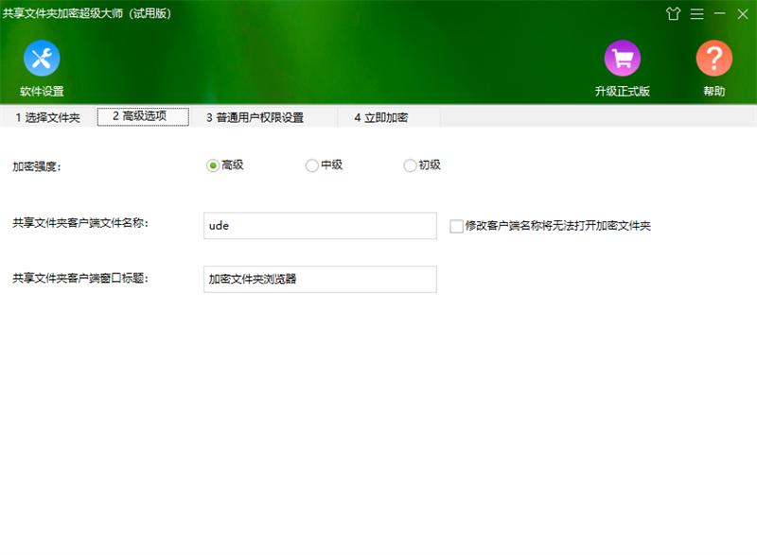The height and width of the screenshot is (555, 757).
Task: Click the client file name field containing ude
Action: click(320, 226)
